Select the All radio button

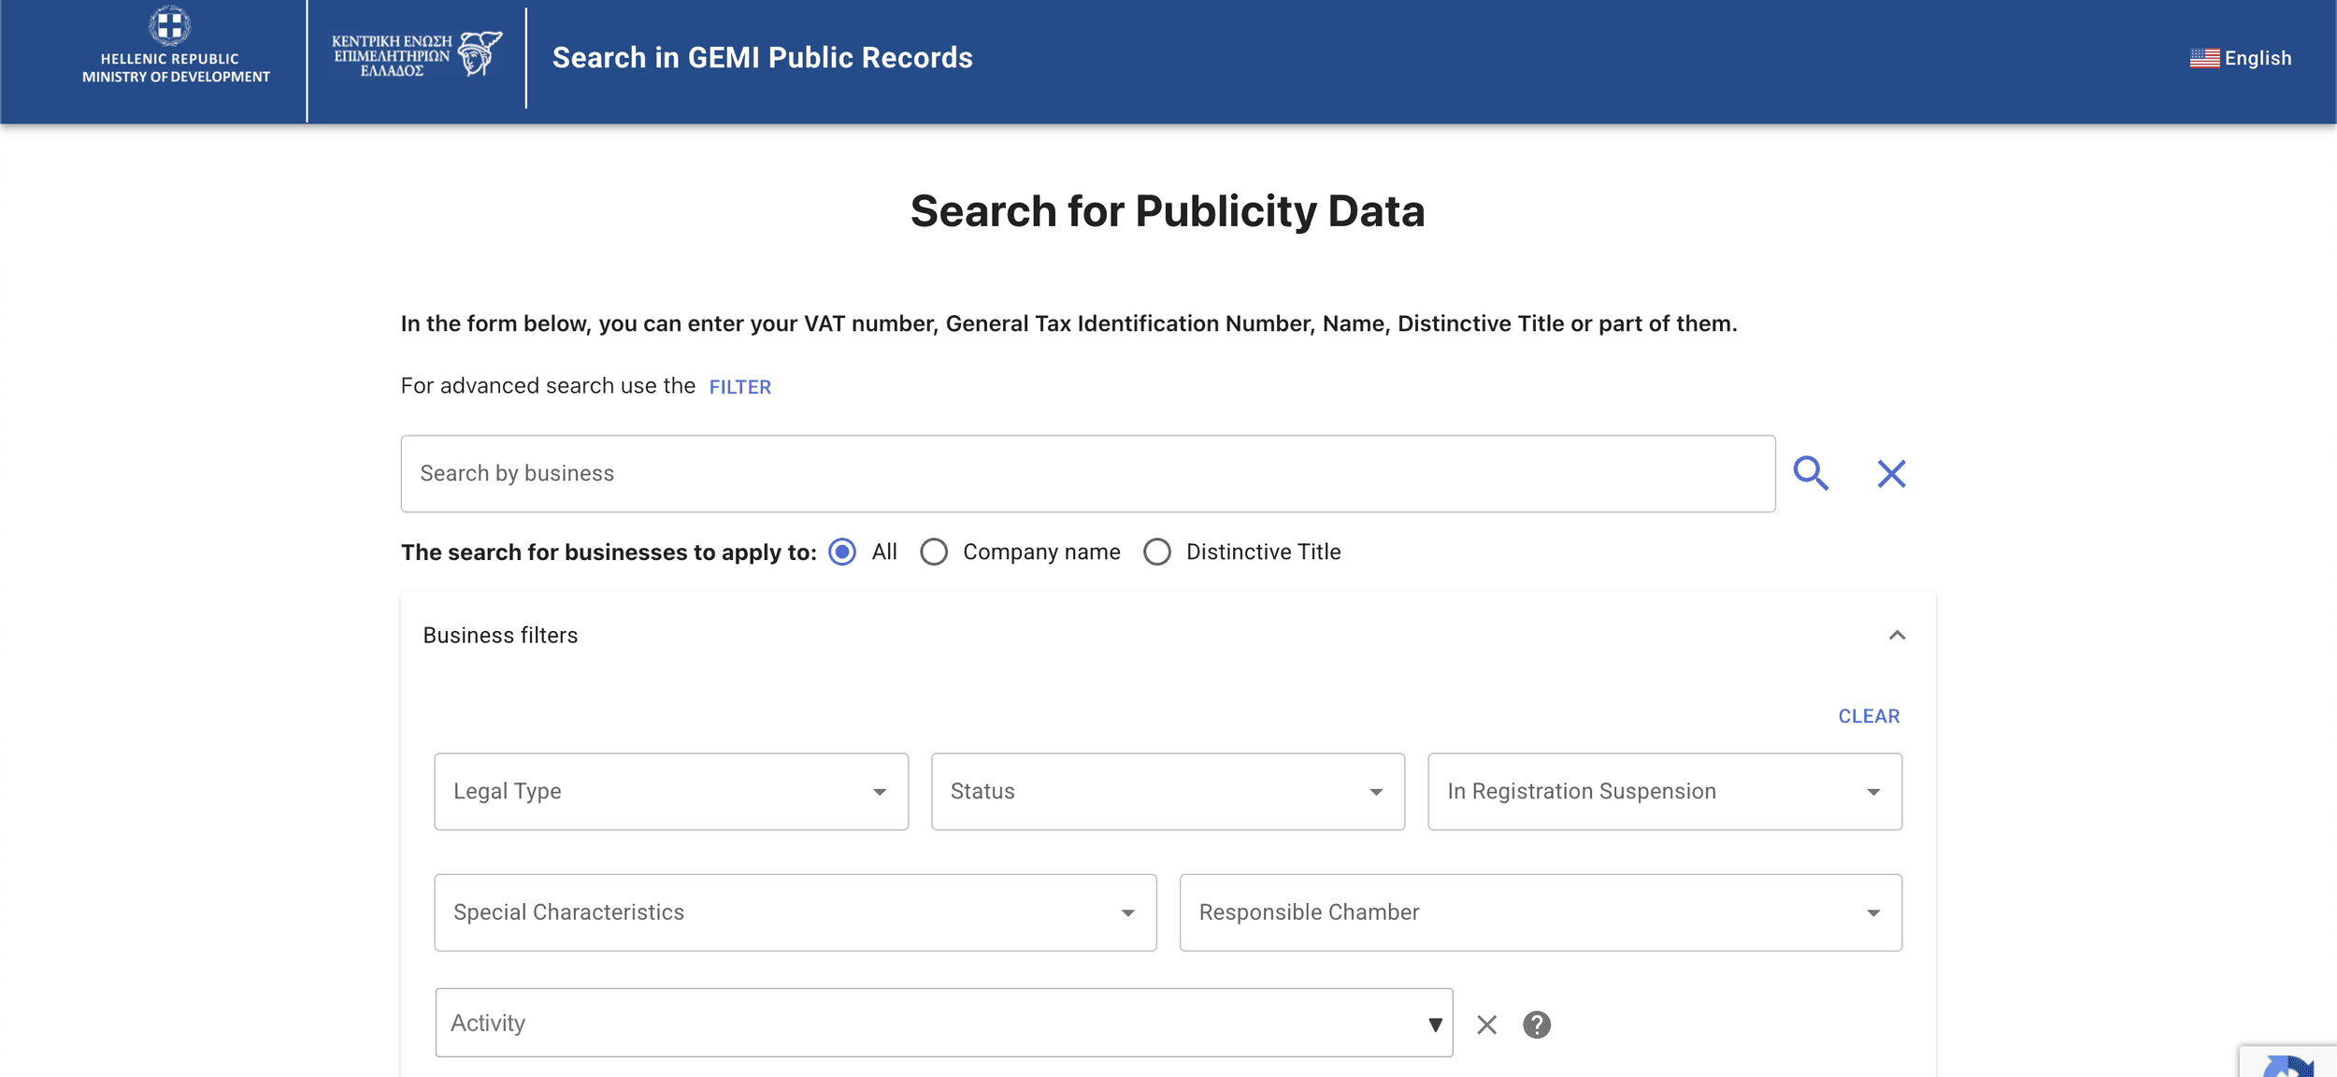(x=842, y=552)
